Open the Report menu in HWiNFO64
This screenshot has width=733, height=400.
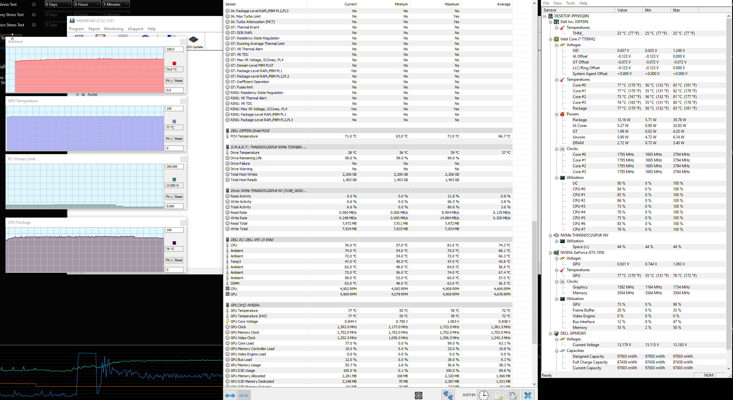[x=94, y=29]
